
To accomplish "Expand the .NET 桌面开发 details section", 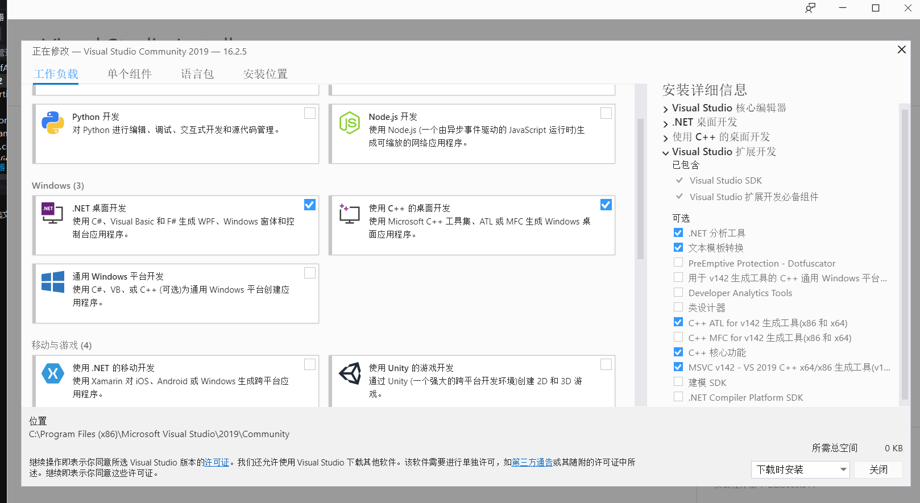I will (x=666, y=123).
